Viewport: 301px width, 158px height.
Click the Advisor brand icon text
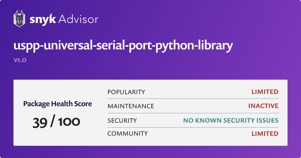[x=78, y=19]
